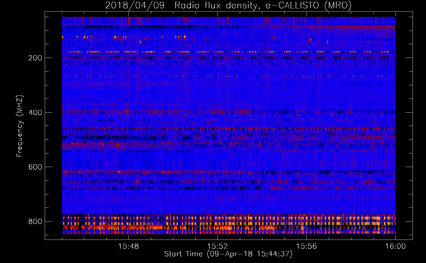426x263 pixels.
Task: Click the 15:52 time axis label
Action: 217,246
